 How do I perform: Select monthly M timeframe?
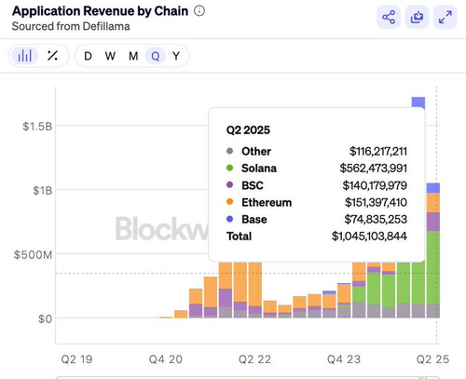(133, 56)
